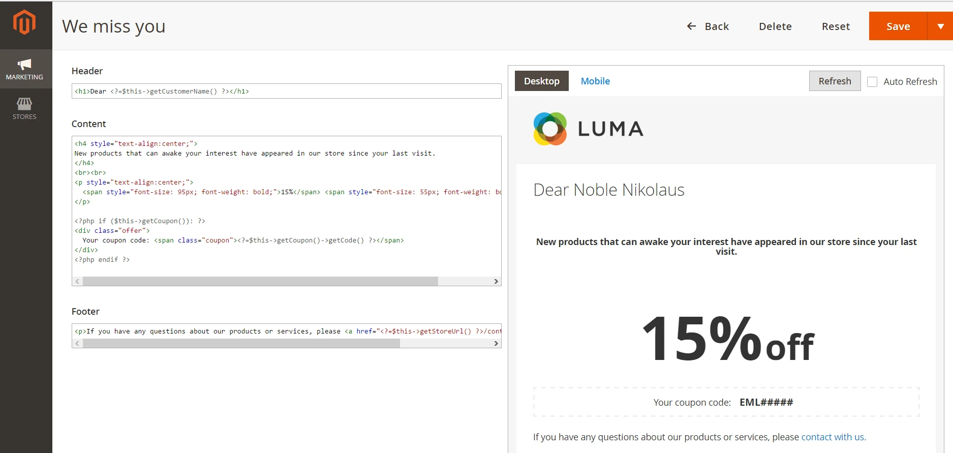Follow the 'contact with us' link

coord(833,437)
